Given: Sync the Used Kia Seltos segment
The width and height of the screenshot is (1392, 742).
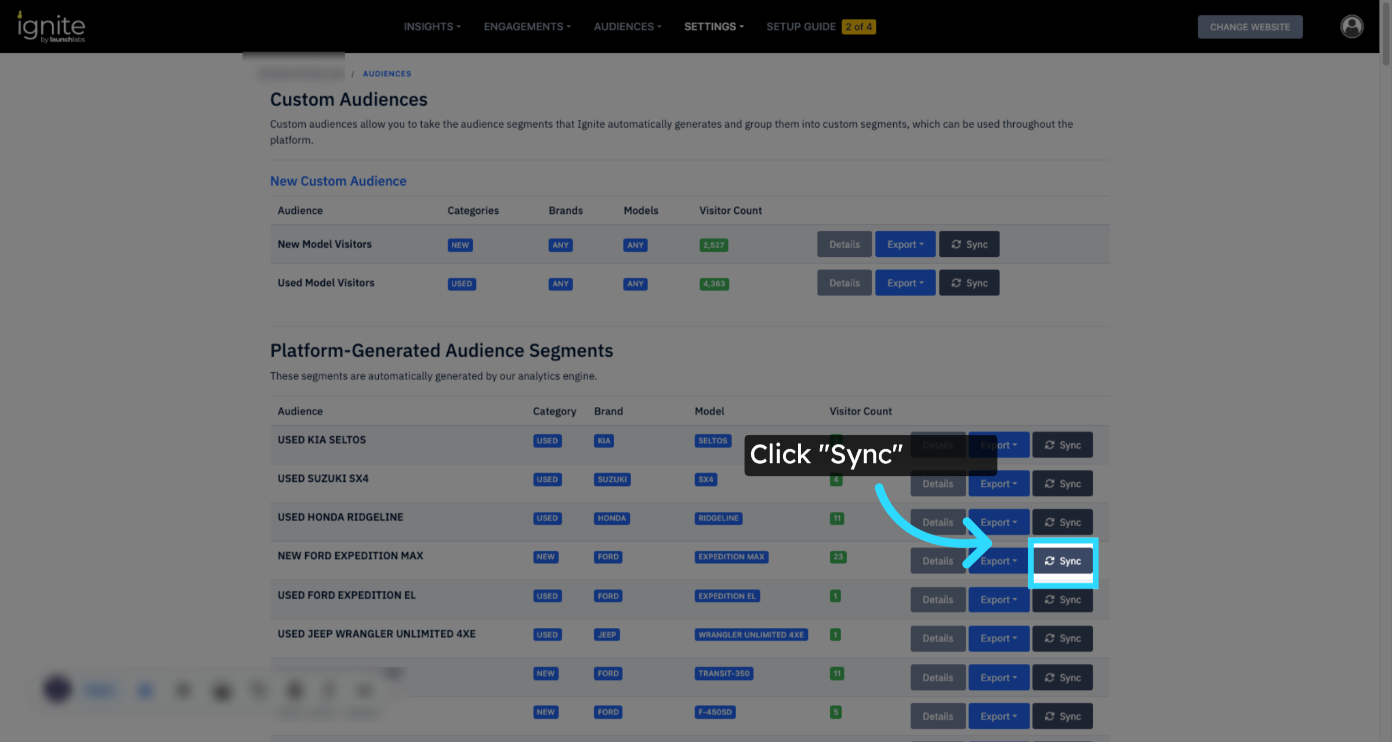Looking at the screenshot, I should pos(1063,445).
